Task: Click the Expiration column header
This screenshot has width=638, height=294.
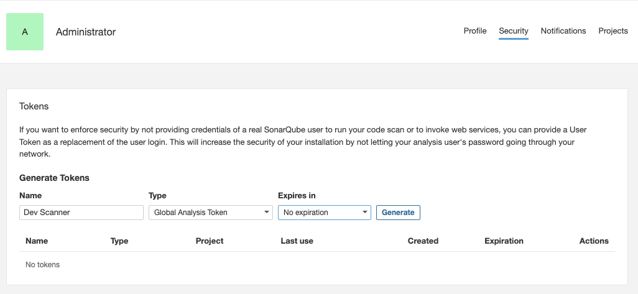Action: [504, 241]
